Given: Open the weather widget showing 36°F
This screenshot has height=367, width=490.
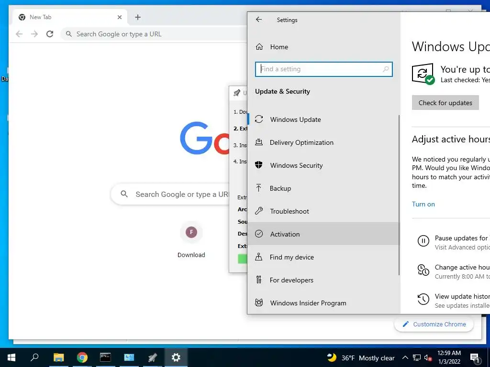Looking at the screenshot, I should 361,357.
